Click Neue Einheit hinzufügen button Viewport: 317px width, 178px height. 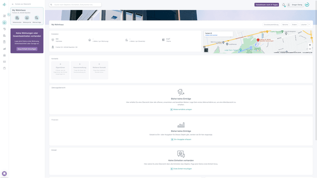click(27, 49)
